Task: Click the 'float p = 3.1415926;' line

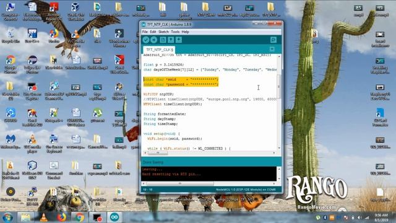Action: pyautogui.click(x=163, y=64)
